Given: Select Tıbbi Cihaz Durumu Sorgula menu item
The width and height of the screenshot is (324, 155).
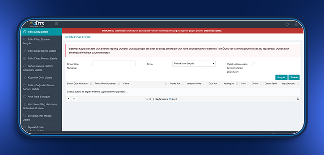Looking at the screenshot, I should (41, 41).
